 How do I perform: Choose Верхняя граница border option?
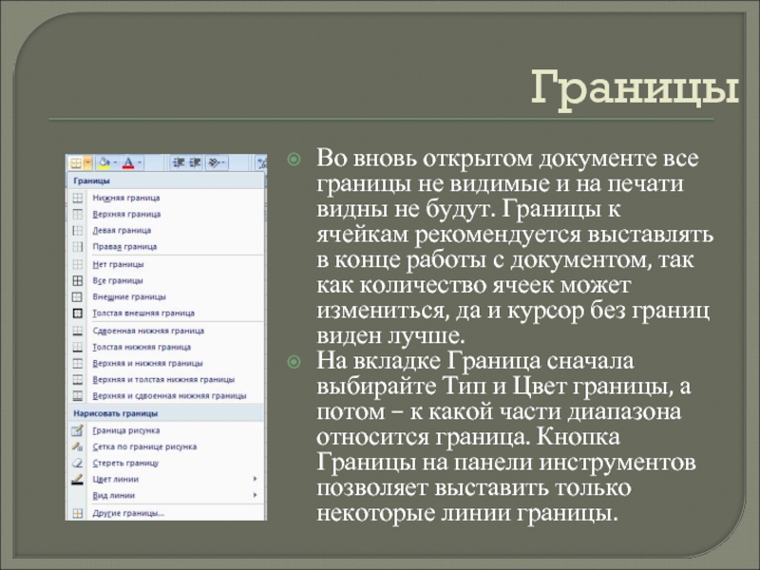tap(125, 214)
